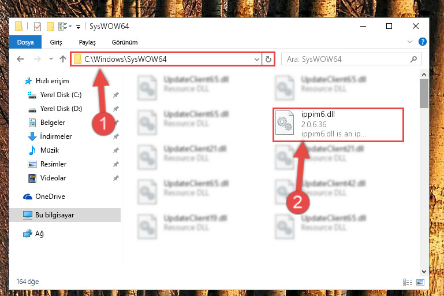Expand the address bar history dropdown
The height and width of the screenshot is (296, 444).
(x=256, y=59)
